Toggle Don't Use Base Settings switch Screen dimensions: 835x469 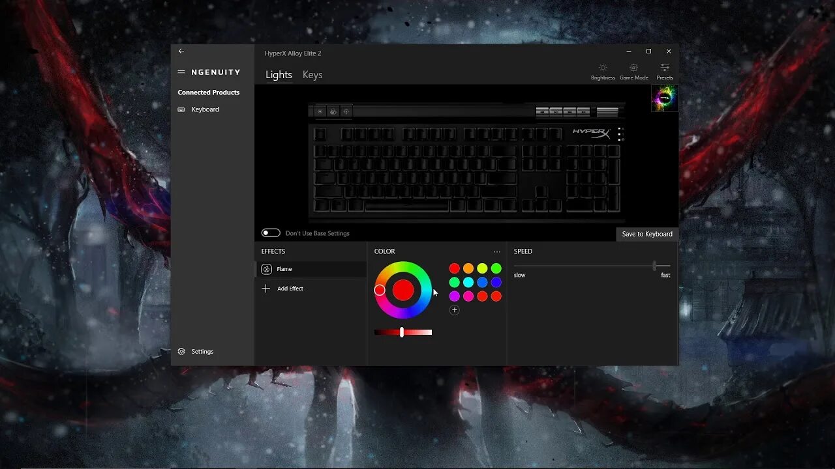[x=271, y=233]
